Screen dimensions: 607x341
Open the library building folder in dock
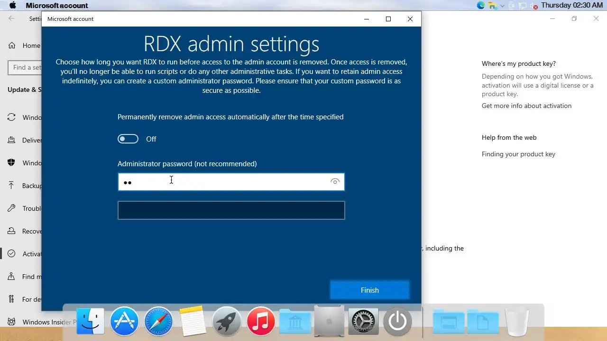pyautogui.click(x=295, y=322)
